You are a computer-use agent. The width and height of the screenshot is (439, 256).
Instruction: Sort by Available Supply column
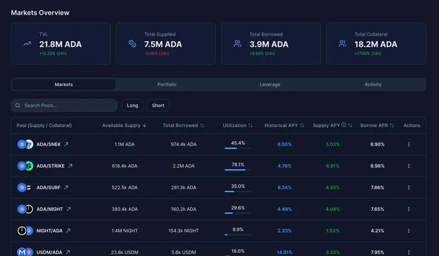125,125
